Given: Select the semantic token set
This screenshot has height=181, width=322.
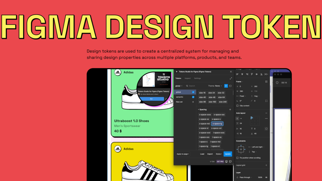Looking at the screenshot, I should [185, 97].
